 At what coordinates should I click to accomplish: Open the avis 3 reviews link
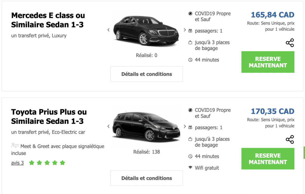[17, 163]
